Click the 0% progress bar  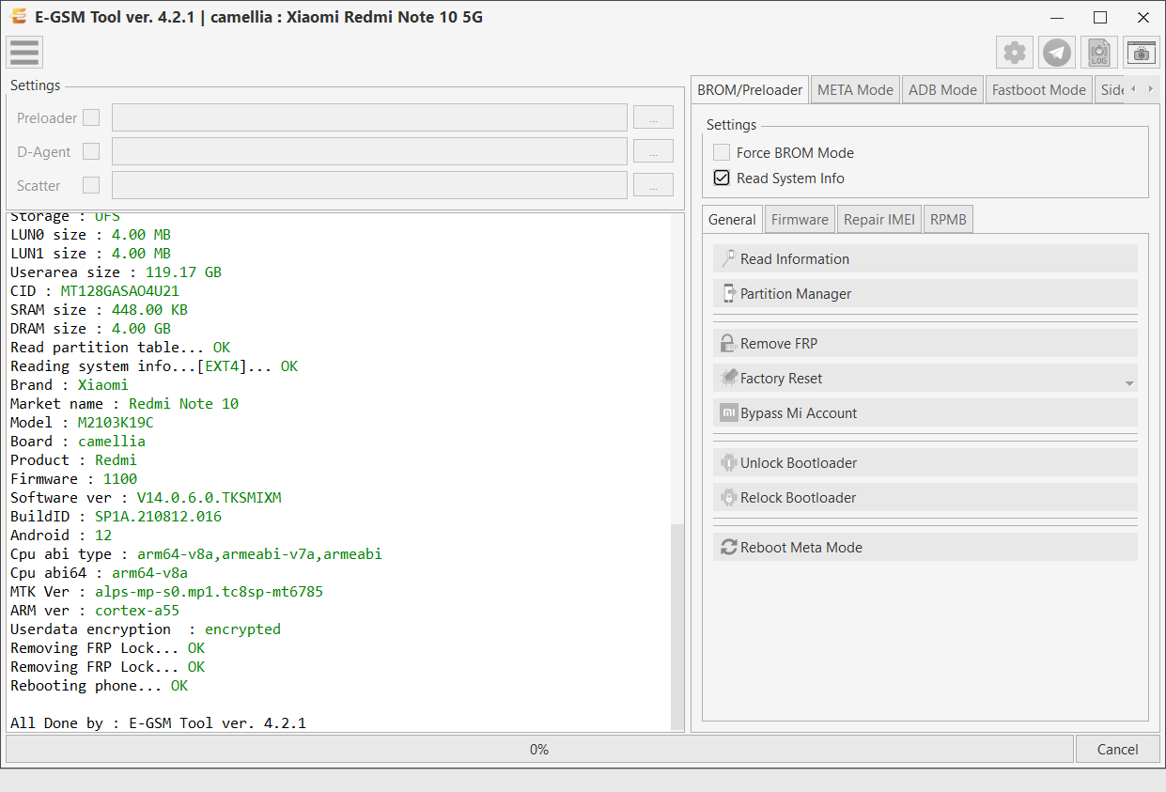tap(539, 749)
